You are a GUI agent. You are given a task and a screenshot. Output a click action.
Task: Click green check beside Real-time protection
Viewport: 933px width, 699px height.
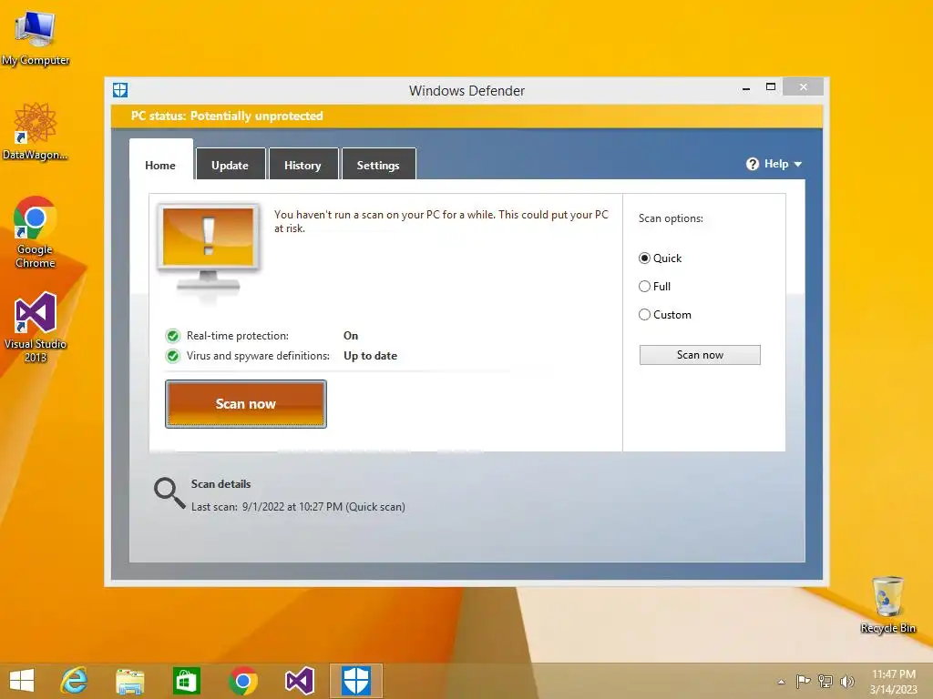(173, 336)
